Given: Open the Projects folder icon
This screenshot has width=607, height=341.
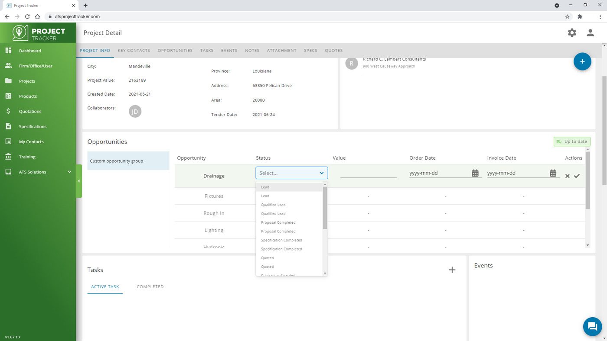Looking at the screenshot, I should click(8, 81).
